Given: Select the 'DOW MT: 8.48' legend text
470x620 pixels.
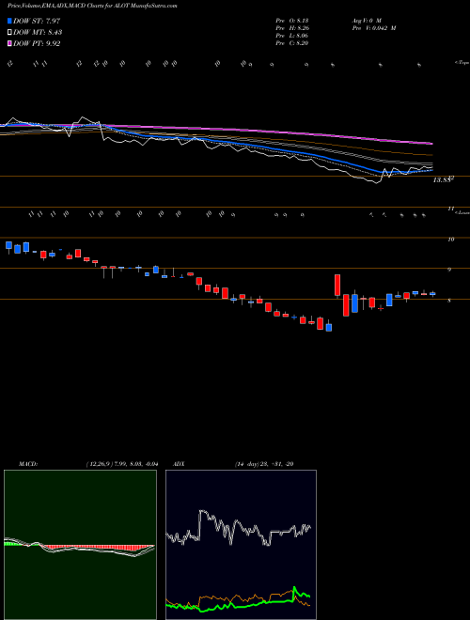Looking at the screenshot, I should (x=38, y=33).
